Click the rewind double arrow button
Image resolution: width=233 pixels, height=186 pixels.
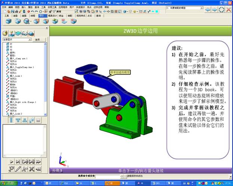tap(38, 169)
